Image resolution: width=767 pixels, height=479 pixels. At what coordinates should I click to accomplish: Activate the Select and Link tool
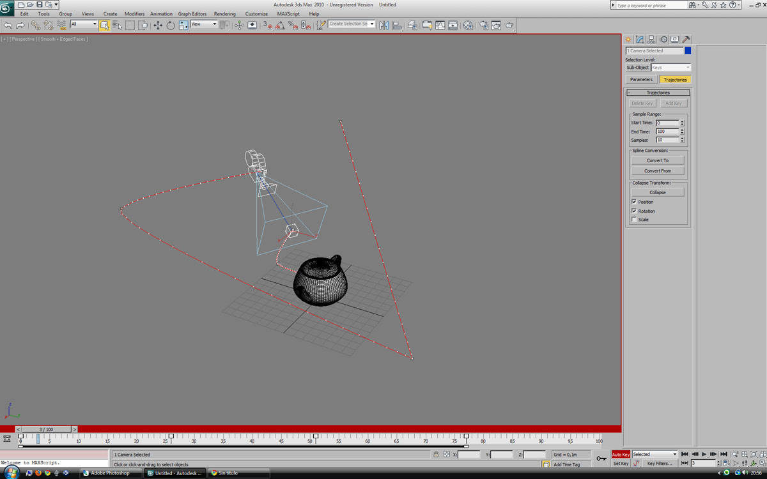pyautogui.click(x=36, y=25)
